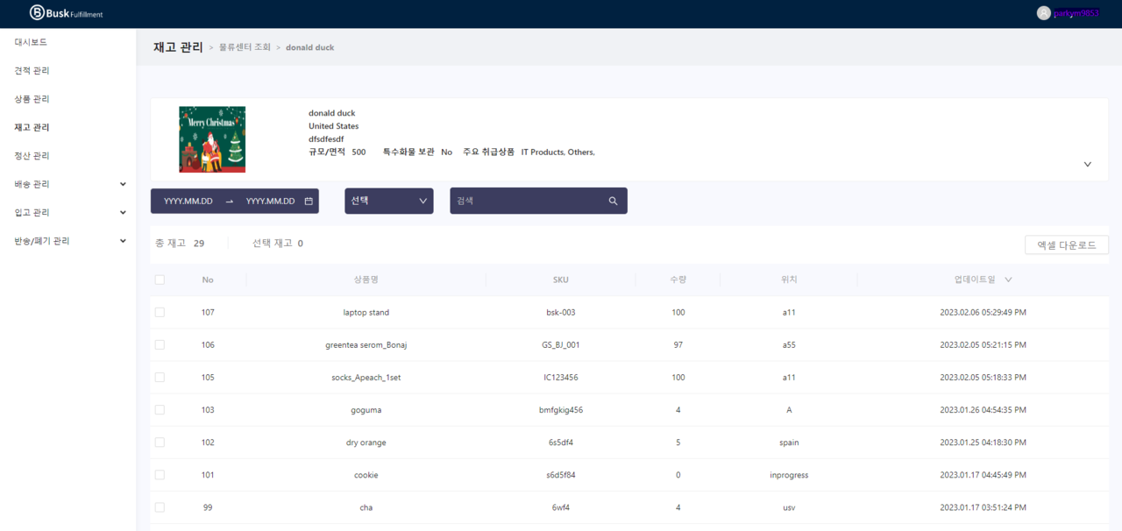This screenshot has height=531, width=1122.
Task: Click the Busk Fulfillment logo
Action: [67, 13]
